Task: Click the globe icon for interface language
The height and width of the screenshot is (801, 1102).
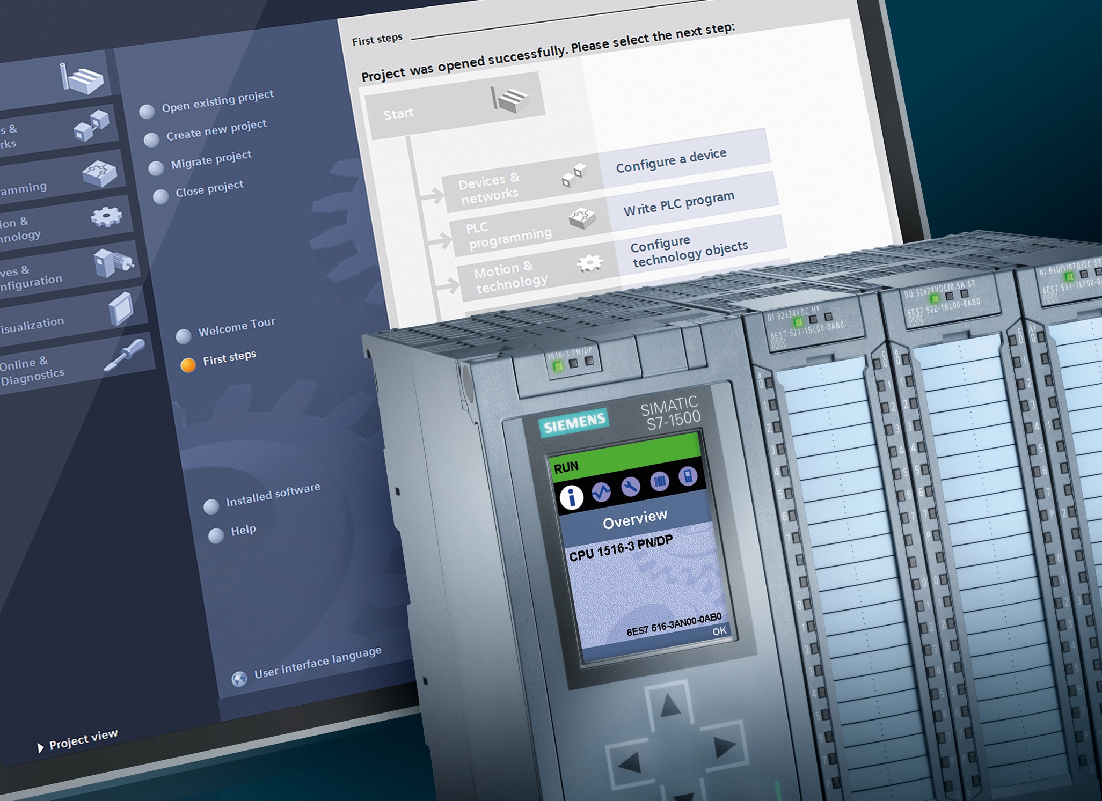Action: [x=239, y=679]
